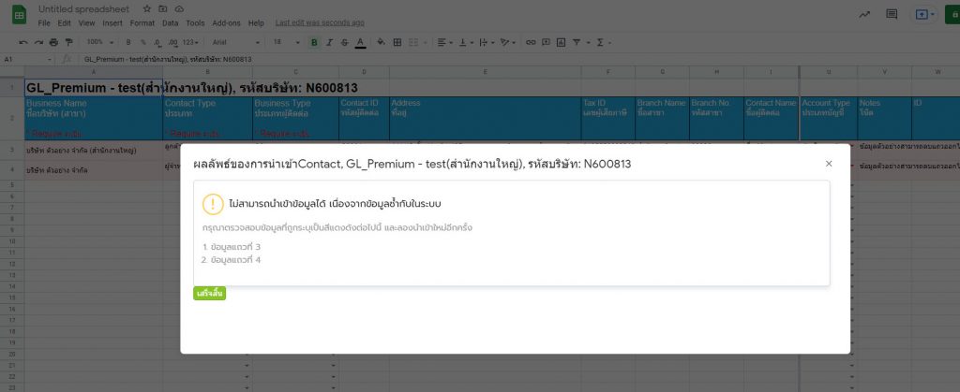Open comment history icon
This screenshot has height=392, width=960.
tap(892, 15)
